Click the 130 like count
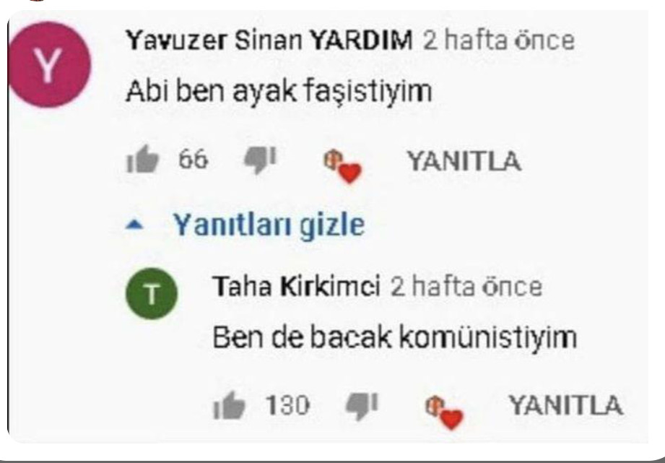This screenshot has width=665, height=463. (287, 405)
